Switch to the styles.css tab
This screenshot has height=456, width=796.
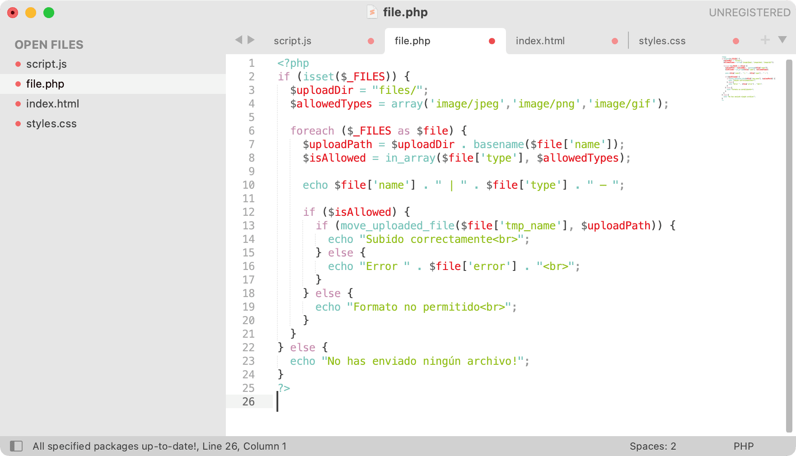pos(662,41)
